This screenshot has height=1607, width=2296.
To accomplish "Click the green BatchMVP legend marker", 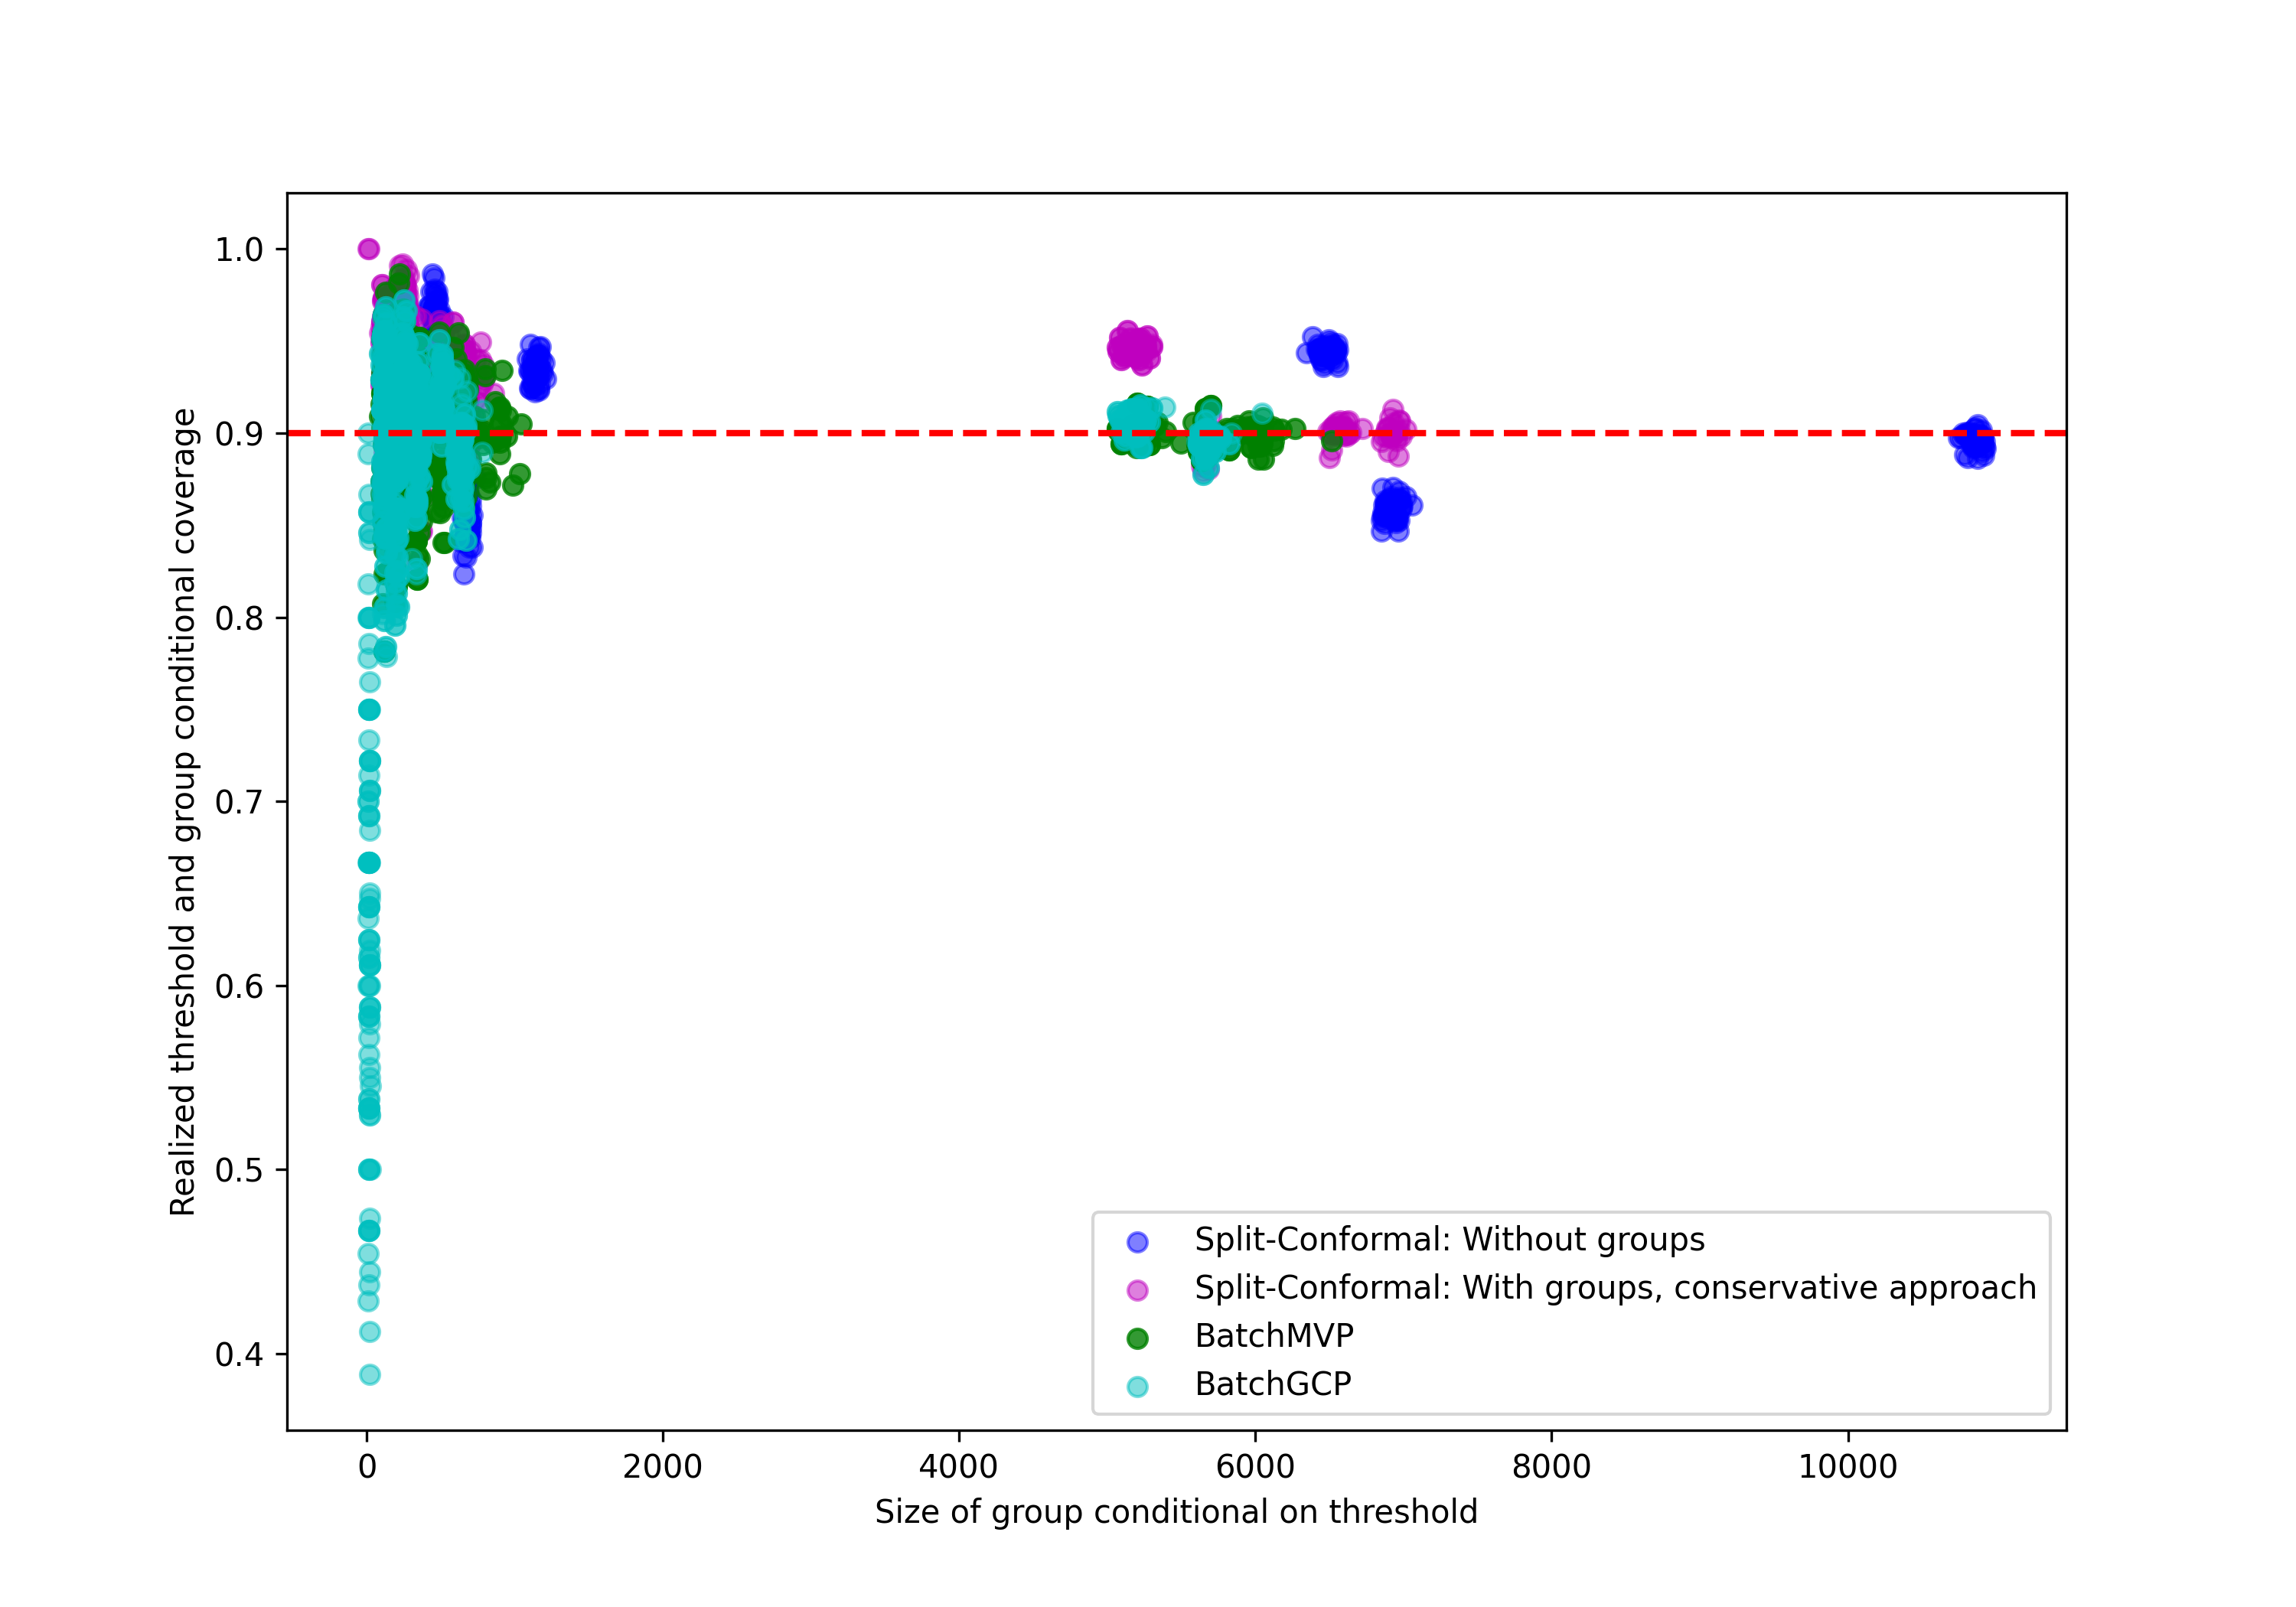I will (x=1137, y=1338).
